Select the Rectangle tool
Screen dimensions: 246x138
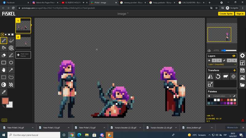coord(4,63)
